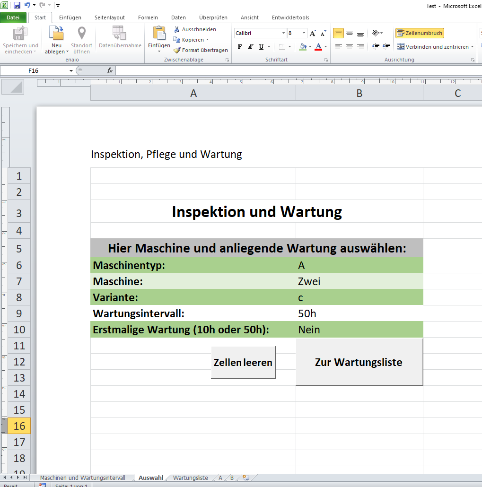The height and width of the screenshot is (487, 482).
Task: Toggle italic formatting (K)
Action: [x=251, y=47]
